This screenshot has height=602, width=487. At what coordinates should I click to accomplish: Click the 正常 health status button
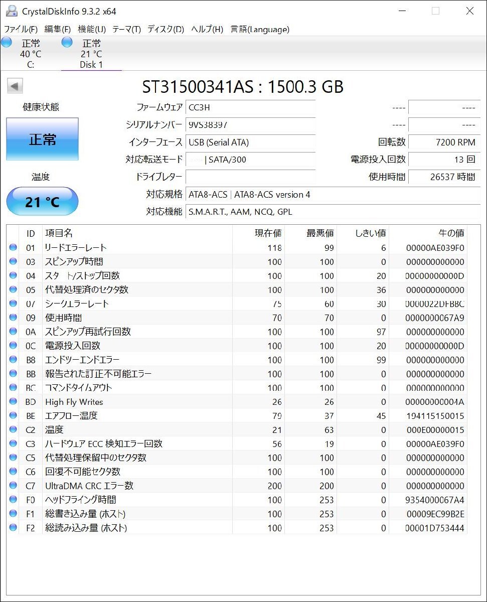pyautogui.click(x=42, y=139)
